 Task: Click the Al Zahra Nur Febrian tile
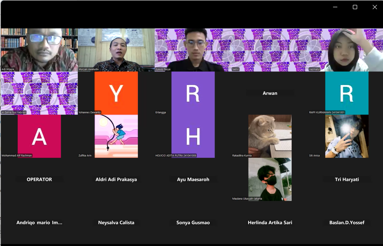click(x=39, y=93)
